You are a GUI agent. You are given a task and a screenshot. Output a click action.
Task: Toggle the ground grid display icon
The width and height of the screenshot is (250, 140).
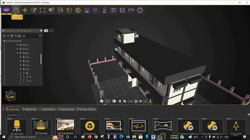(145, 101)
